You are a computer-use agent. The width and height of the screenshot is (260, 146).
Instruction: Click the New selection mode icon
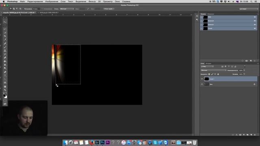11,9
